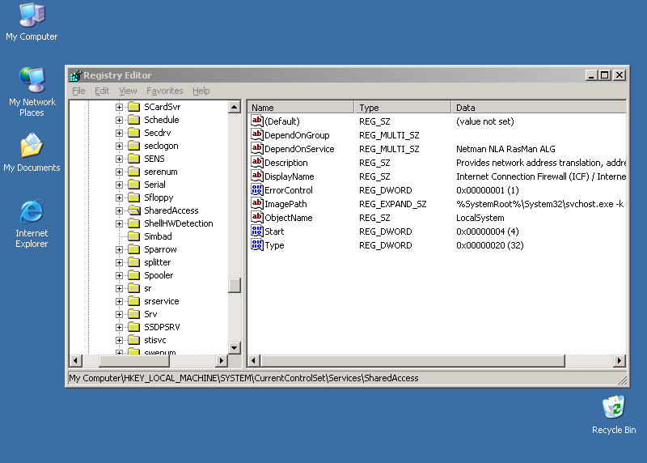Screen dimensions: 647x463
Task: Open My Network Places desktop icon
Action: [x=32, y=91]
